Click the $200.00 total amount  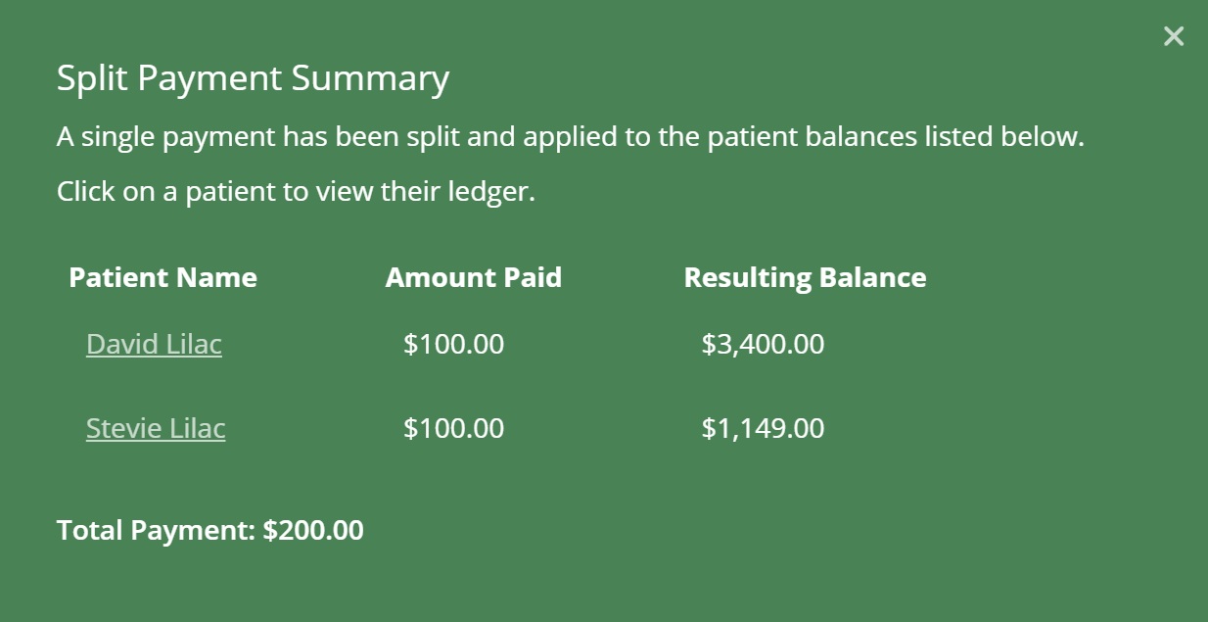pos(313,530)
